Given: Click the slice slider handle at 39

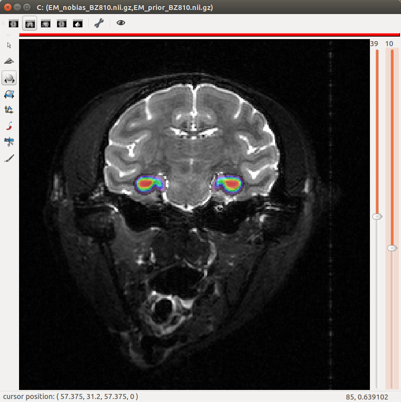Looking at the screenshot, I should click(377, 217).
